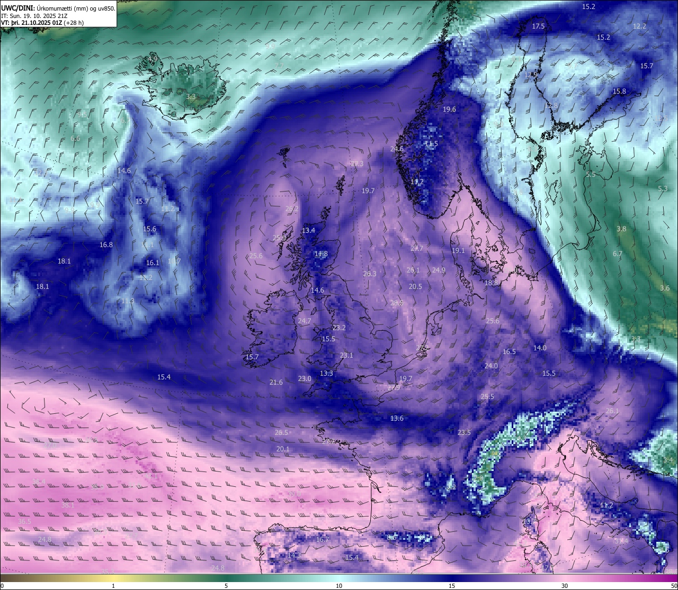The height and width of the screenshot is (590, 678).
Task: Click the 26.3 value in the North Sea
Action: click(x=370, y=274)
